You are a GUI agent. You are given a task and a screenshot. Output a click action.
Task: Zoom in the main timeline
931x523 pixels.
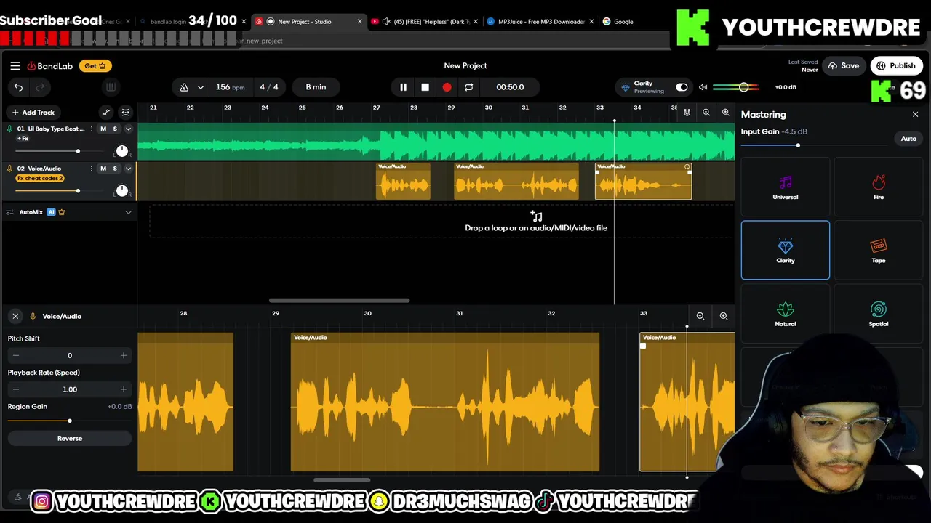[725, 113]
